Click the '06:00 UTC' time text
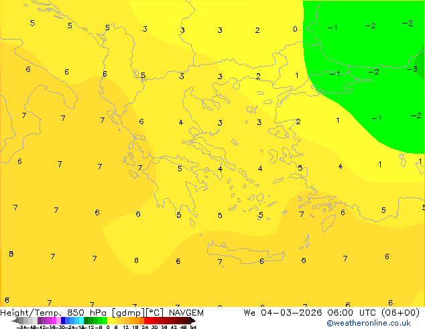The width and height of the screenshot is (425, 329). click(x=353, y=313)
